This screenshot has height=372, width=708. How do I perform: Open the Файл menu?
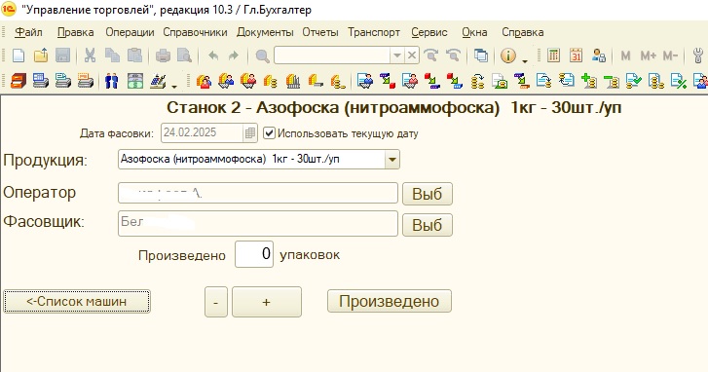[x=28, y=32]
